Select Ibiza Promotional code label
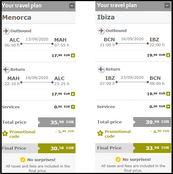173x174 pixels. [118, 134]
